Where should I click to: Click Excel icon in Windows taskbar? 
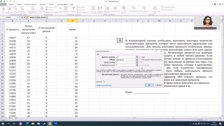[50, 124]
